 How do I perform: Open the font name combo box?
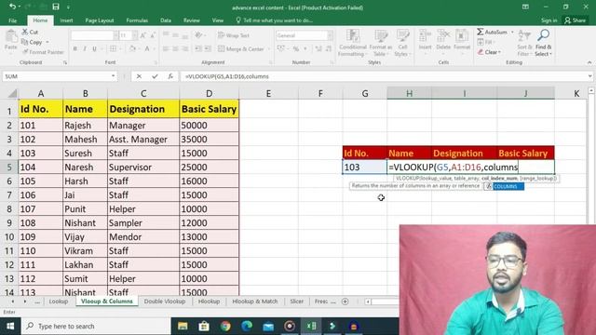tap(94, 35)
